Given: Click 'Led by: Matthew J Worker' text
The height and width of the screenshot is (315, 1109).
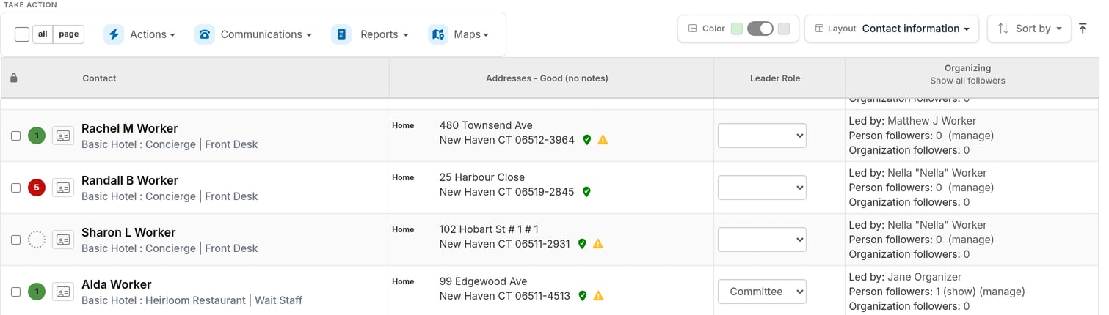Looking at the screenshot, I should [x=912, y=121].
